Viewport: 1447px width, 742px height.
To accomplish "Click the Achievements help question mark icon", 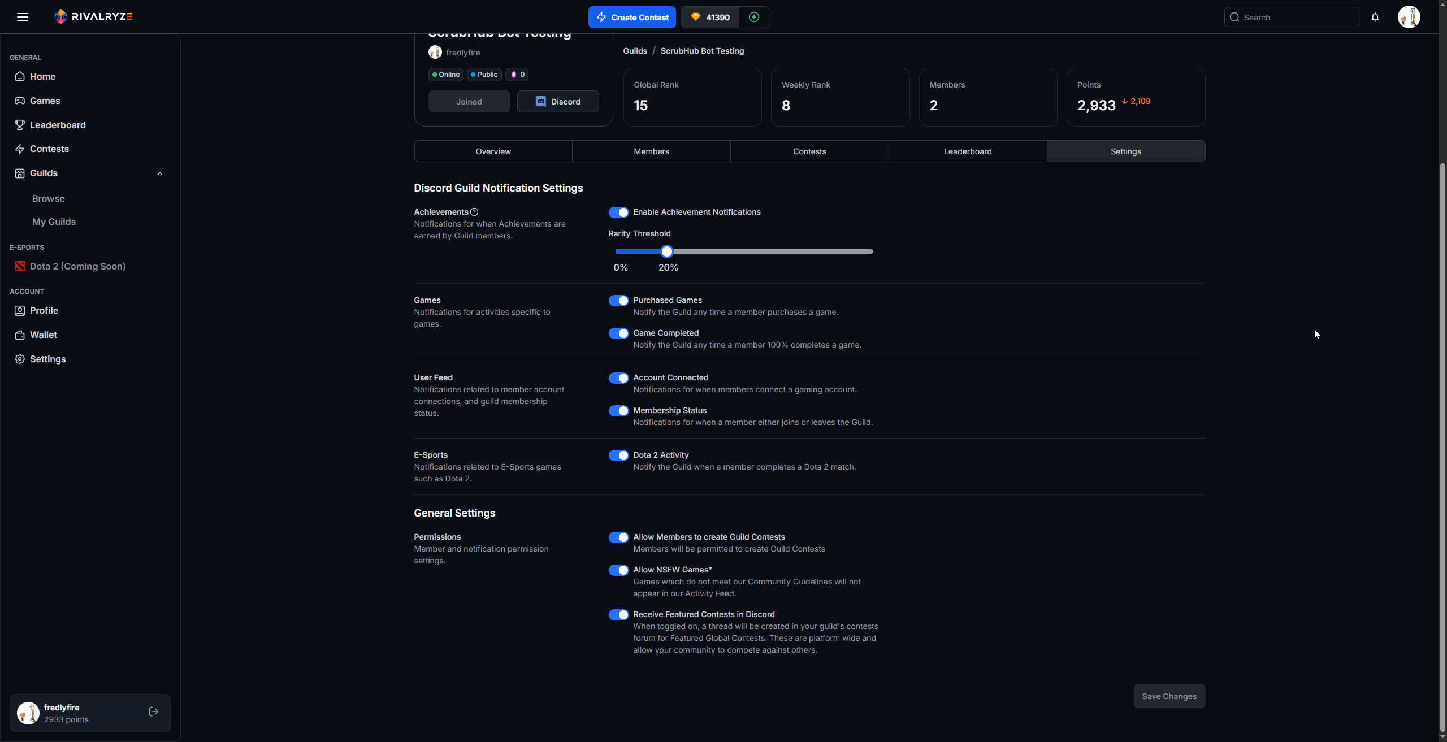I will [474, 212].
